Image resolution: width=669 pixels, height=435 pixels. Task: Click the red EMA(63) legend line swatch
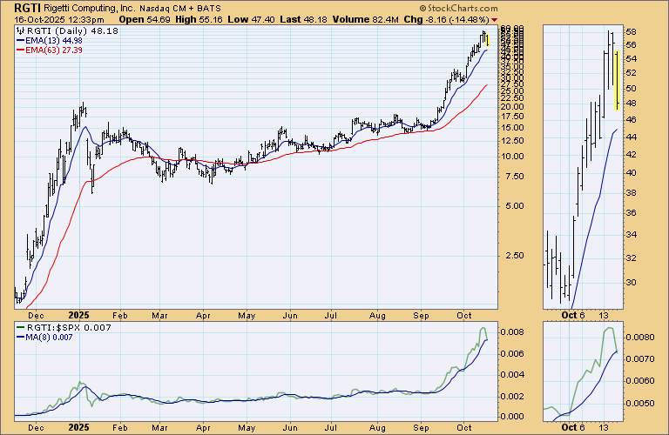[x=21, y=50]
